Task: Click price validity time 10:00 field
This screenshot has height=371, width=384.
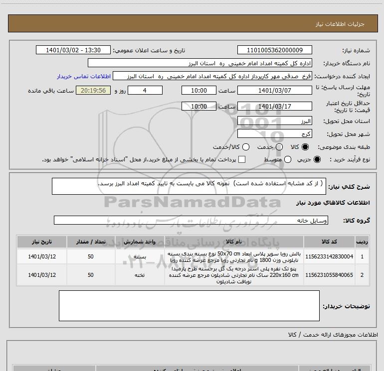Action: (x=199, y=107)
